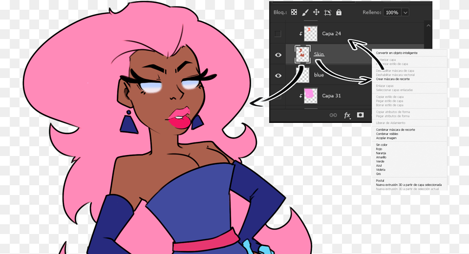Lock transparent pixels checkerboard icon

coord(294,12)
